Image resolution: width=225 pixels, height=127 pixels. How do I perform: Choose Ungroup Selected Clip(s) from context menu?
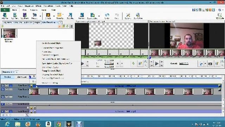pos(53,74)
